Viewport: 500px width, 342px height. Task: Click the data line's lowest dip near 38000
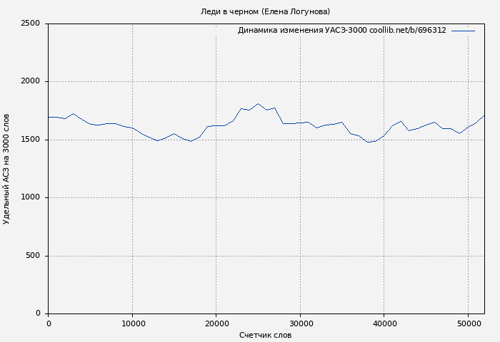tap(368, 142)
